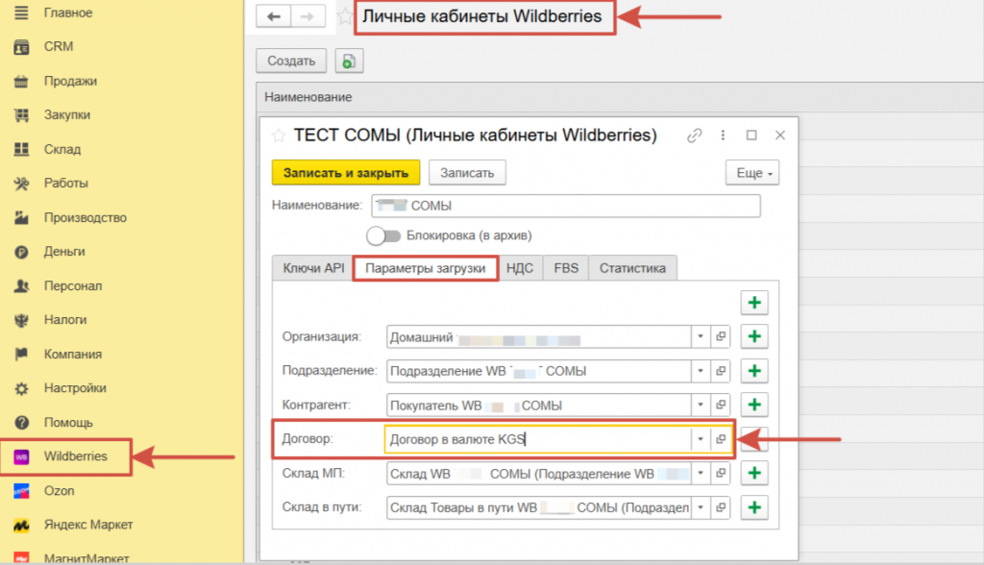The height and width of the screenshot is (565, 984).
Task: Toggle Блокировка (в архив) switch
Action: pos(382,235)
